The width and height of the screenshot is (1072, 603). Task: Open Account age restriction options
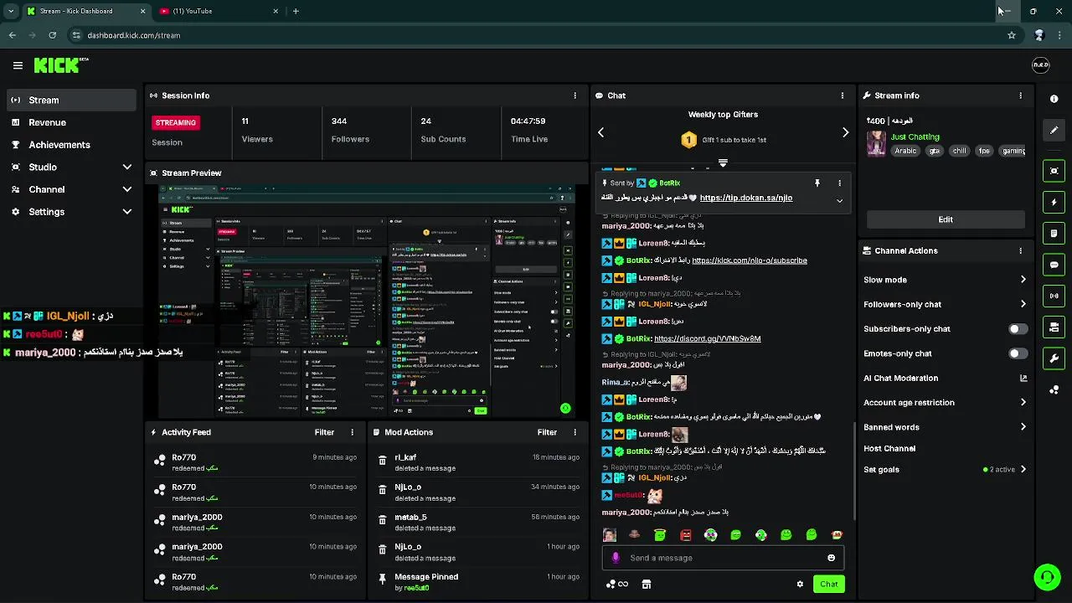point(945,403)
